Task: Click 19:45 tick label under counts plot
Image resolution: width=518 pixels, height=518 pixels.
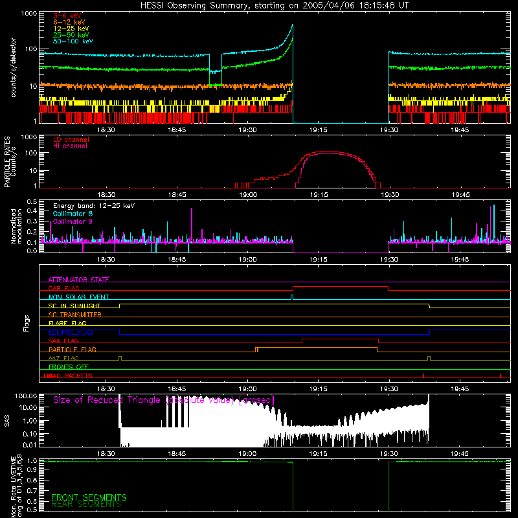Action: point(460,130)
